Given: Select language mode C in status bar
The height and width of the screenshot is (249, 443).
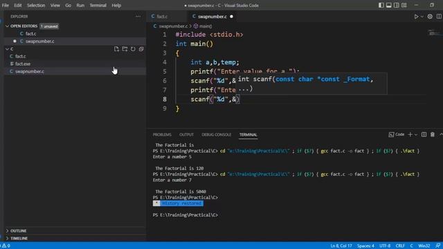Looking at the screenshot, I should point(411,246).
